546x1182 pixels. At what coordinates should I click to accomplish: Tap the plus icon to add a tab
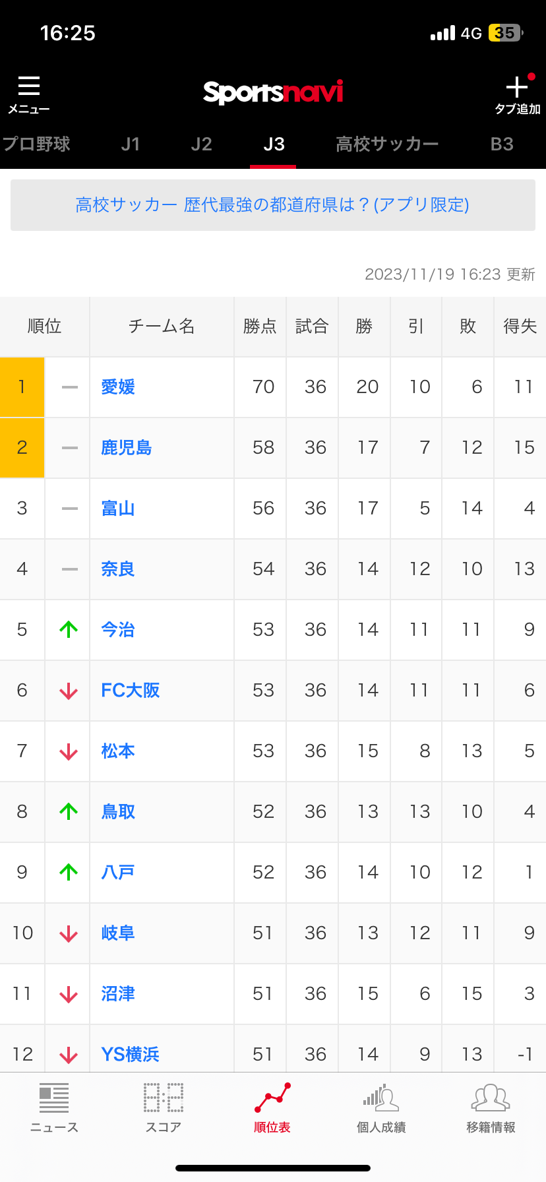[x=517, y=88]
